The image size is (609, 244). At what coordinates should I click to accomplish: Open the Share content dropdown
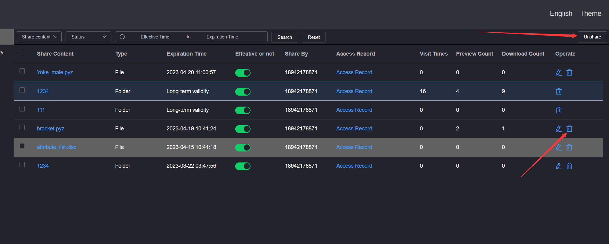(x=39, y=37)
